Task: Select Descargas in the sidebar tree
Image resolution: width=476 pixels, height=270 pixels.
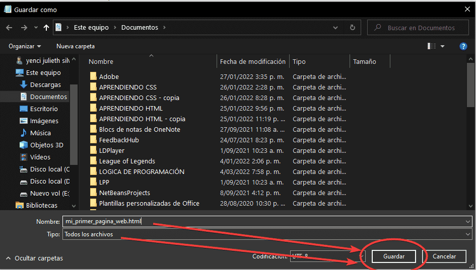Action: pos(45,84)
